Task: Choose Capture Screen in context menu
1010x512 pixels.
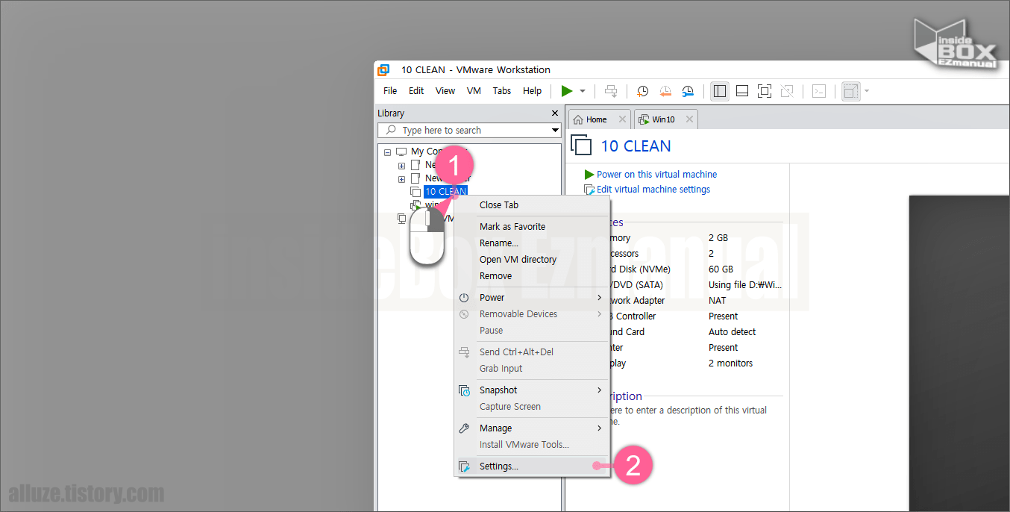Action: pos(533,407)
